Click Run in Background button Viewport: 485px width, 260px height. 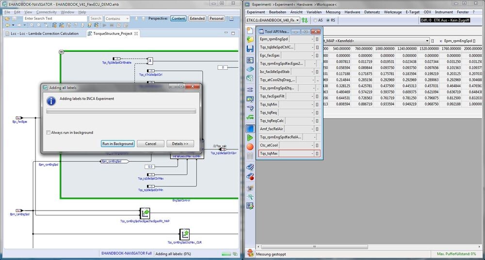117,144
